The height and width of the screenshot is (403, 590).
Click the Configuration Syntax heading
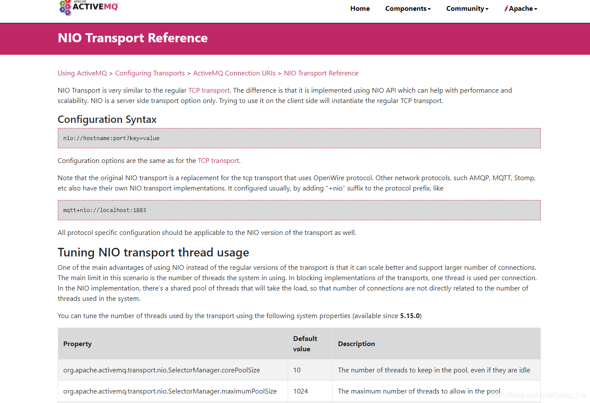tap(107, 119)
